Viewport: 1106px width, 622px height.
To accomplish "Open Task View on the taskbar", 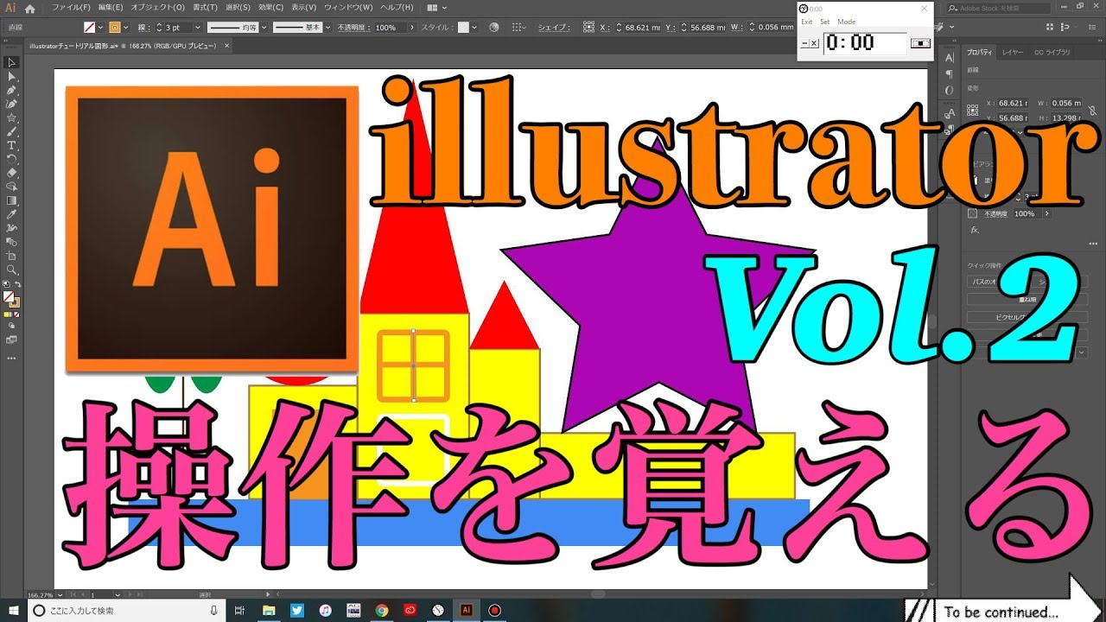I will [x=240, y=610].
